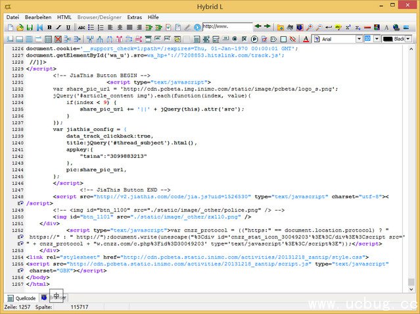Click the http://www. address field
This screenshot has height=314, width=420.
tap(227, 27)
